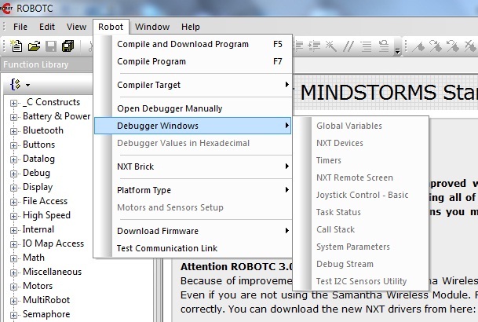The height and width of the screenshot is (322, 478).
Task: Select the Miscellaneous library item
Action: tap(52, 272)
